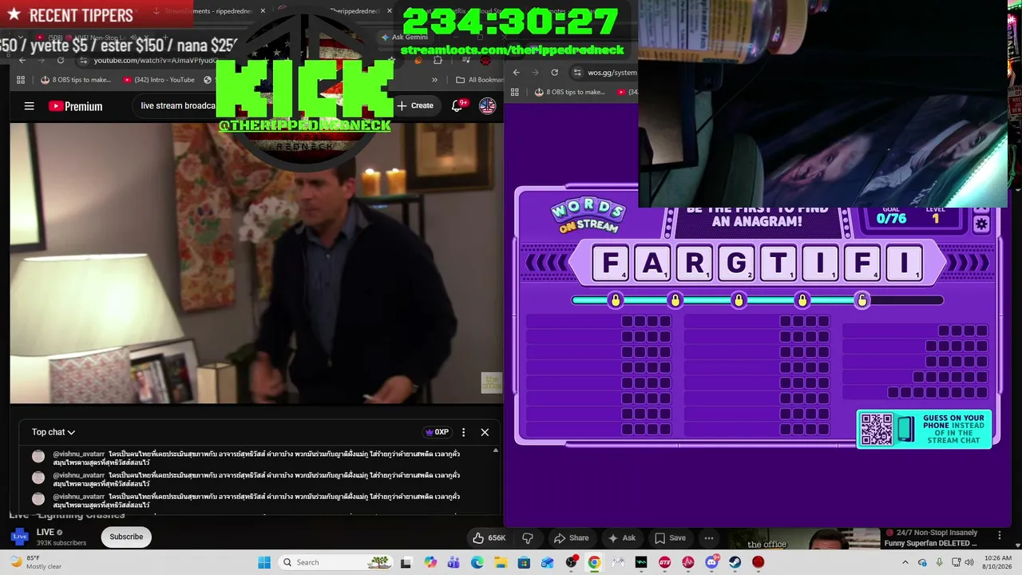
Task: Open the Windows Start menu
Action: (264, 562)
